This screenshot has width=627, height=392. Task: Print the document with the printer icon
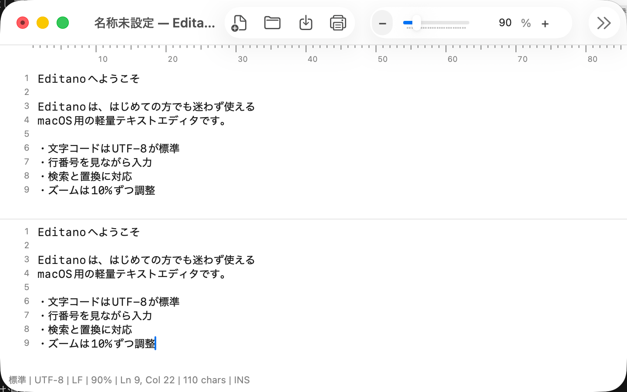pos(338,23)
